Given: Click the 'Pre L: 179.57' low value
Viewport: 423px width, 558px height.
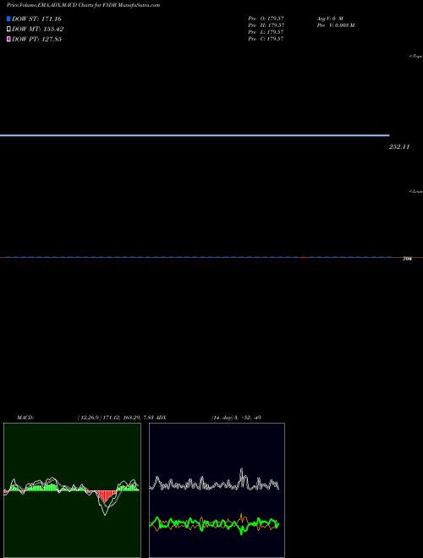Looking at the screenshot, I should coord(266,32).
